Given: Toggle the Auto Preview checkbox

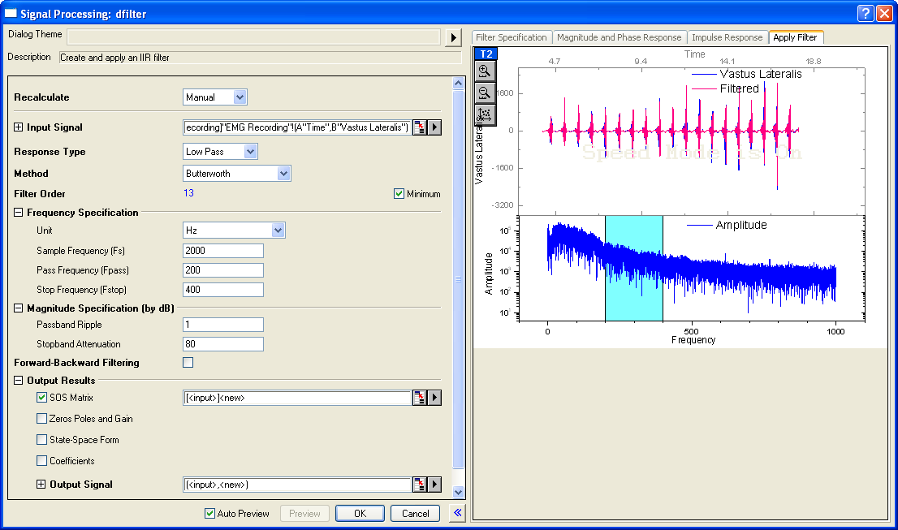Looking at the screenshot, I should [209, 514].
